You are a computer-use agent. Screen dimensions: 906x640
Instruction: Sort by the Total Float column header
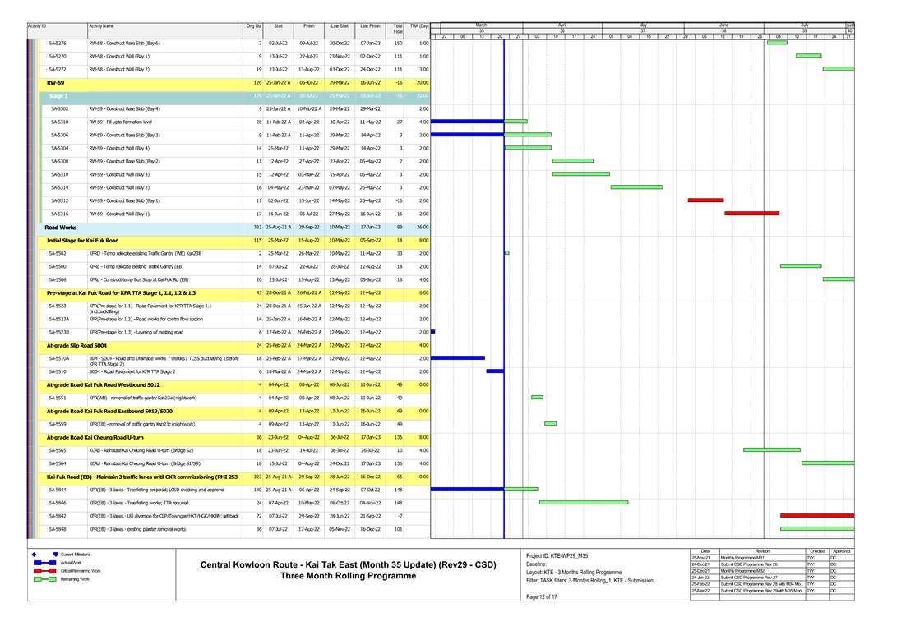(x=398, y=27)
